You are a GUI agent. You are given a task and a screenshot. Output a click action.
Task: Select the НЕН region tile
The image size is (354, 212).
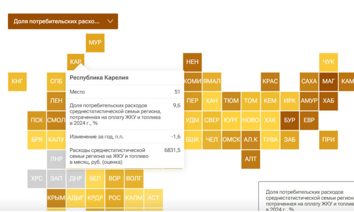pyautogui.click(x=192, y=62)
